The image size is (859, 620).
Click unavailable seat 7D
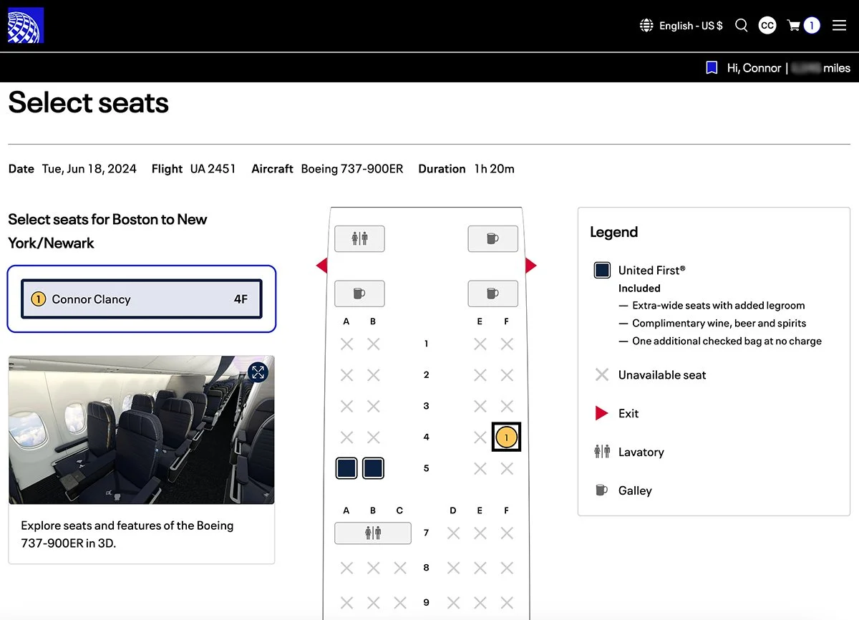point(453,533)
